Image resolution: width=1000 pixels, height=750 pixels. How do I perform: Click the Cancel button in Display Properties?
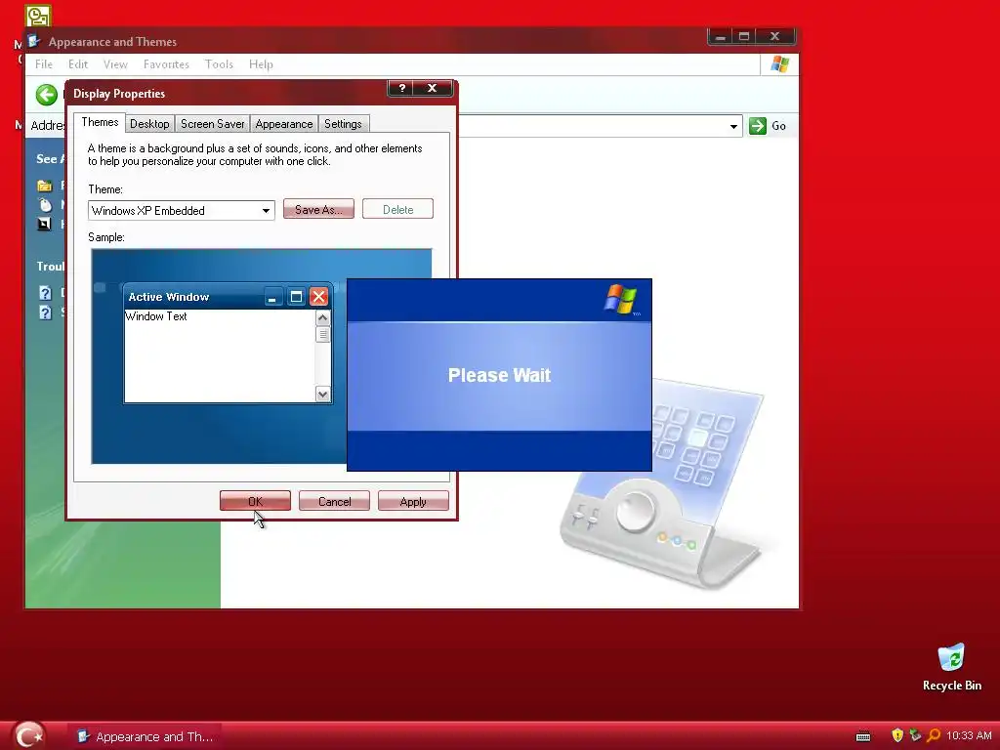(334, 501)
